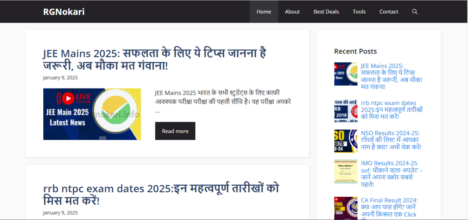Open sidebar NSO Results 2024-25 post link
Viewport: 468px width, 220px height.
pyautogui.click(x=391, y=140)
